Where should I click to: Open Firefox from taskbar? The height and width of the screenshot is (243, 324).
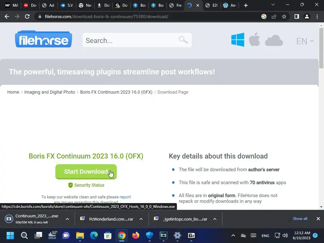click(x=135, y=235)
